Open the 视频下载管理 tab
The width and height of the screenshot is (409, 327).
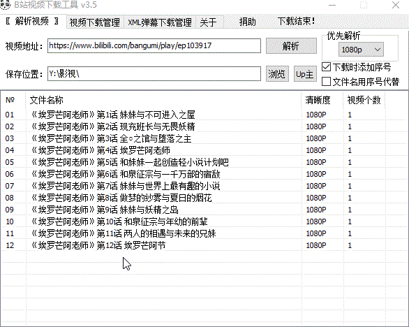point(95,22)
